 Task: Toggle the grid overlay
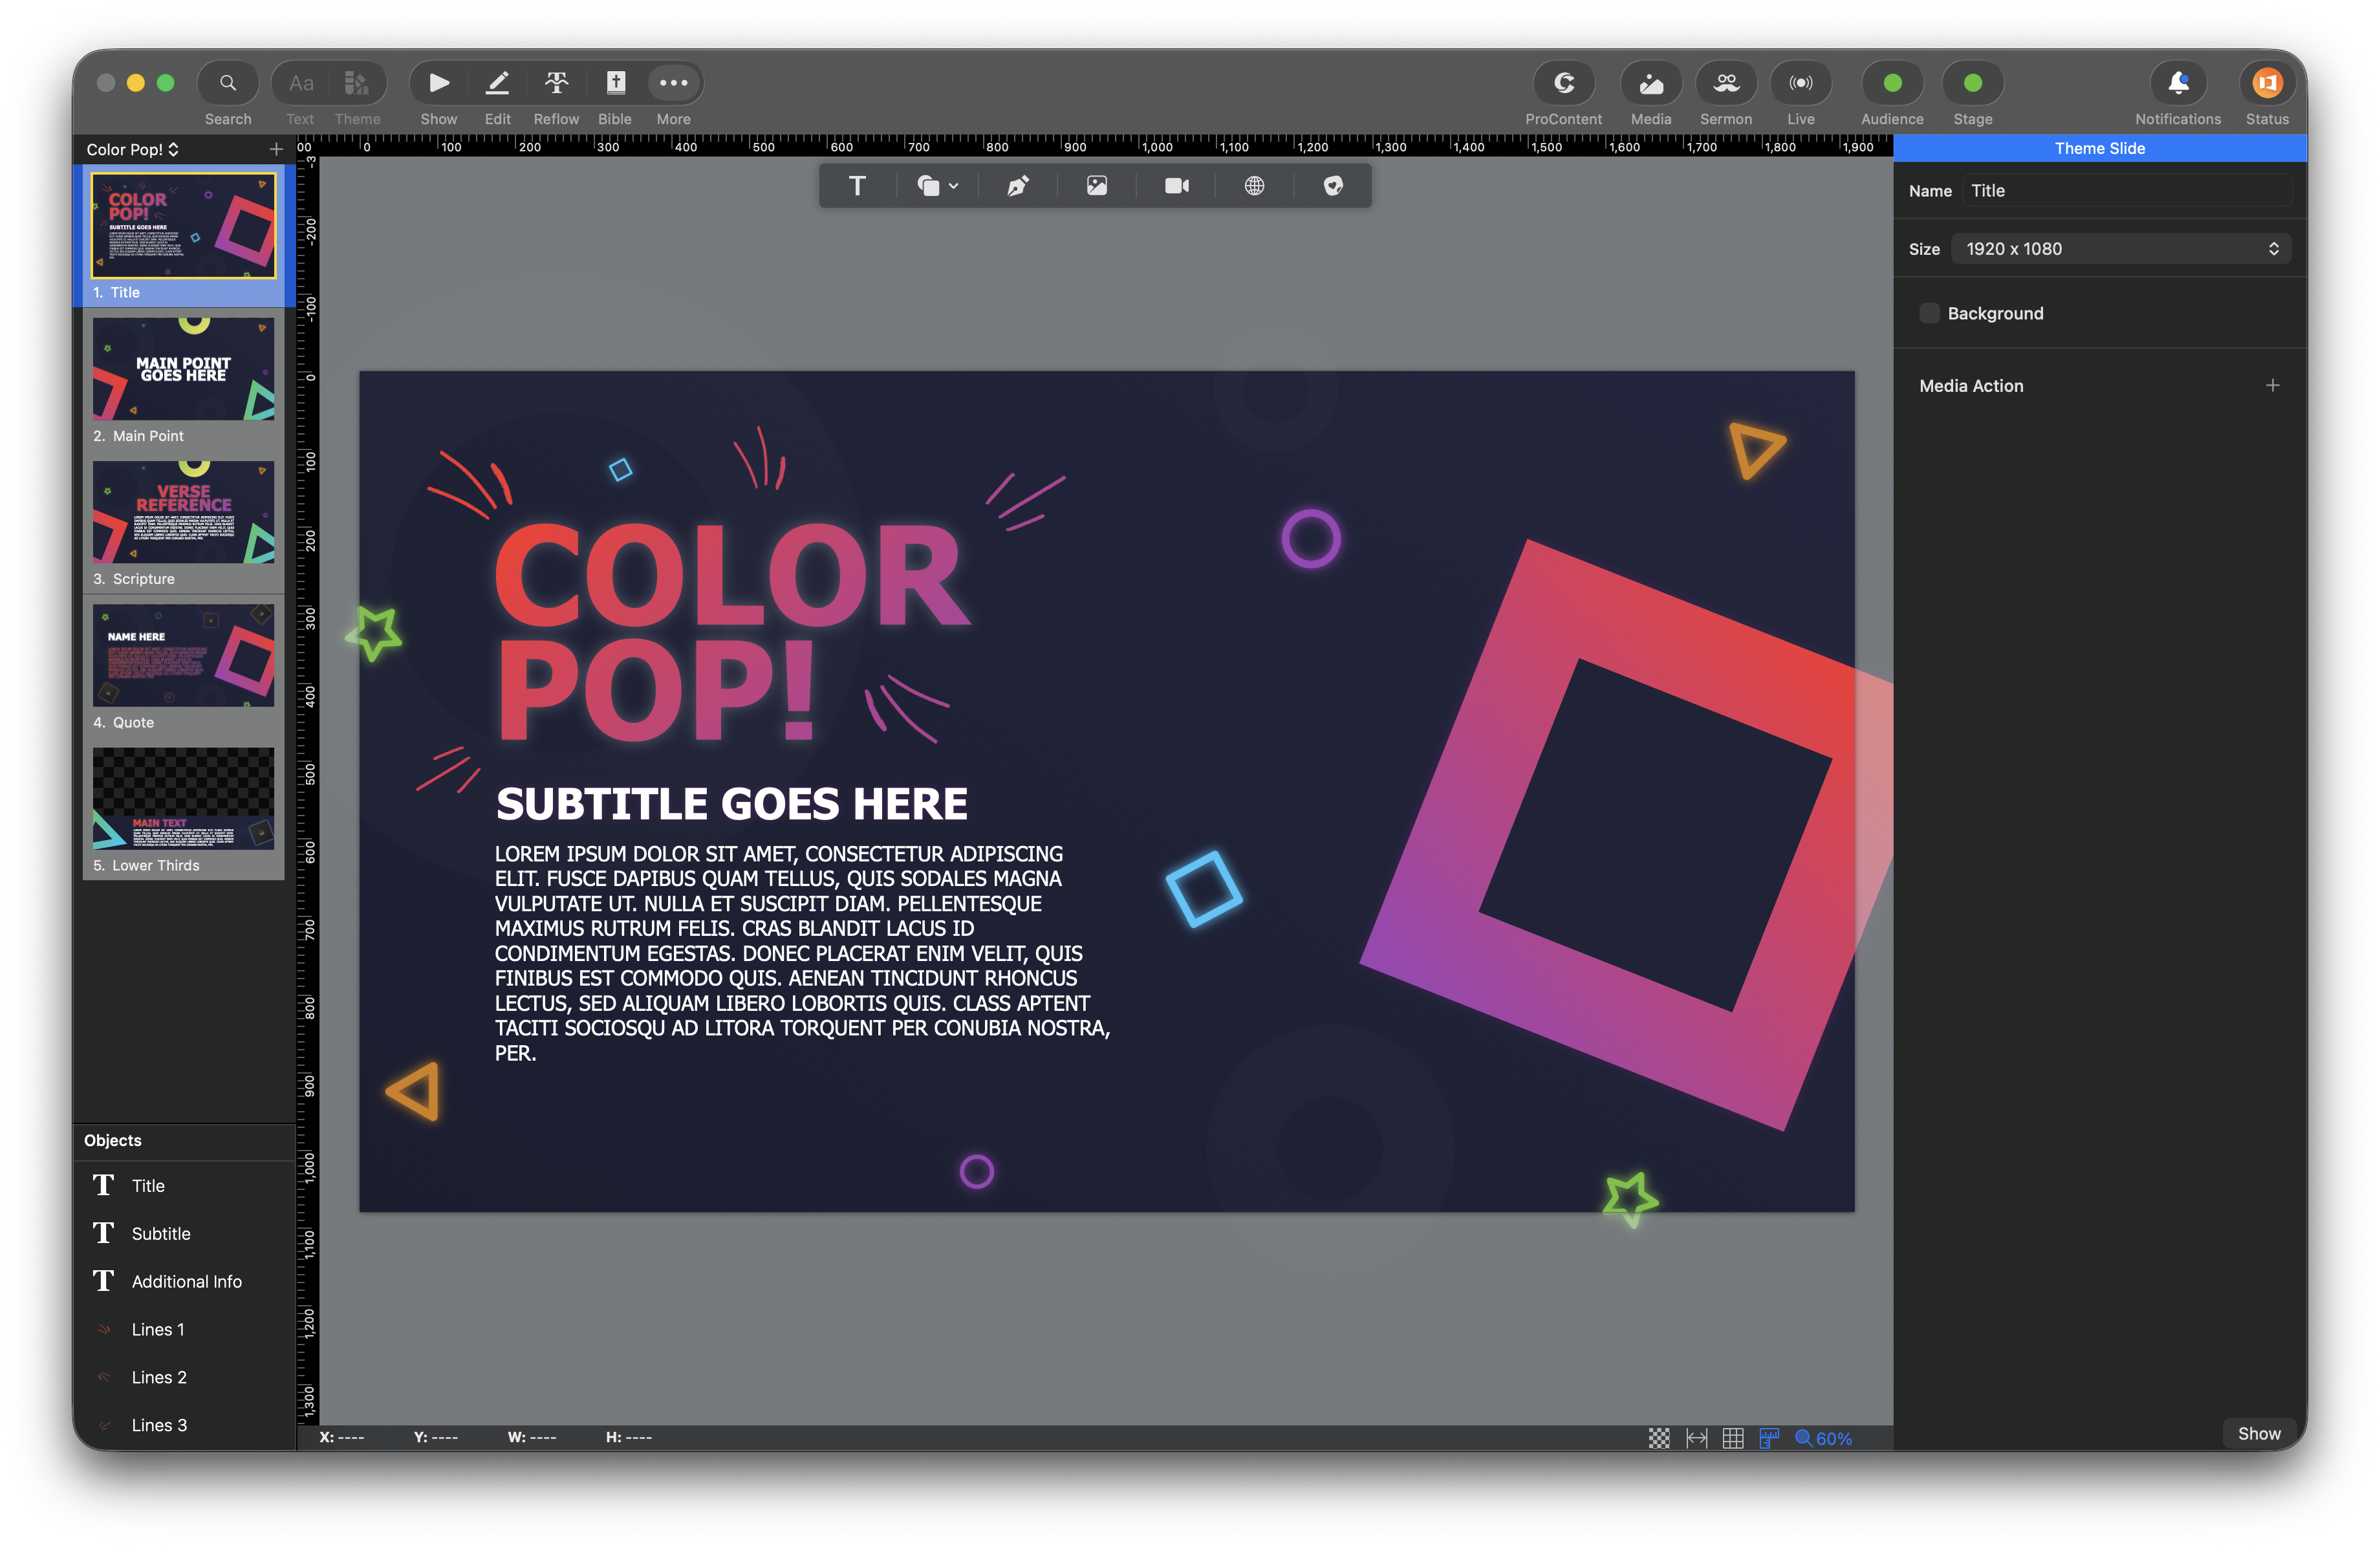click(1733, 1438)
